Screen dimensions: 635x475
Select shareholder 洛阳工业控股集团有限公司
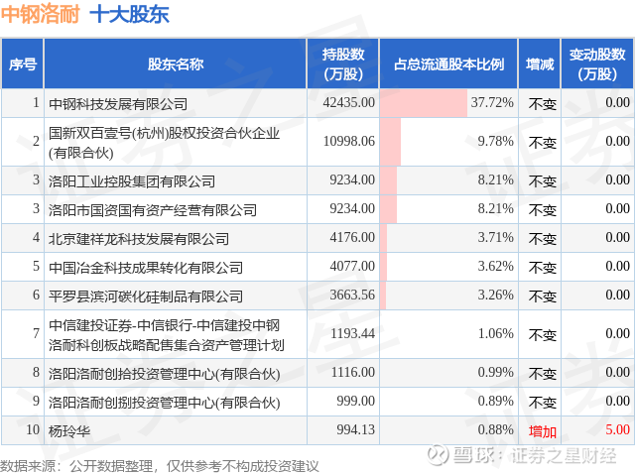[132, 181]
